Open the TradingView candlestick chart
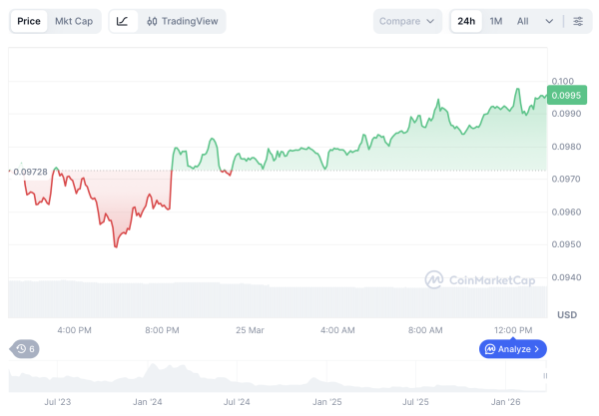This screenshot has width=599, height=416. [181, 21]
